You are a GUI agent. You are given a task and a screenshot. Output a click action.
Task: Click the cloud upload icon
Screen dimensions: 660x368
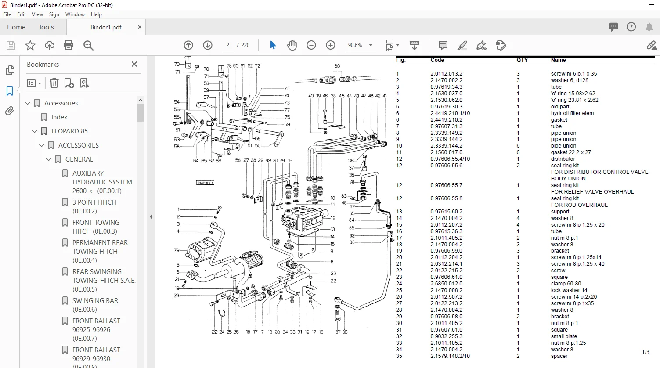[x=50, y=45]
